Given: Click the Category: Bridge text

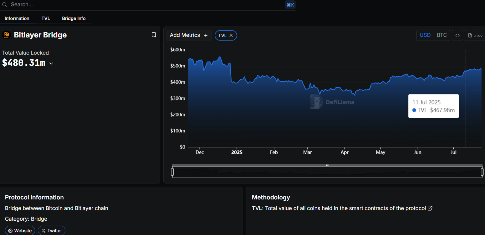Looking at the screenshot, I should click(26, 219).
